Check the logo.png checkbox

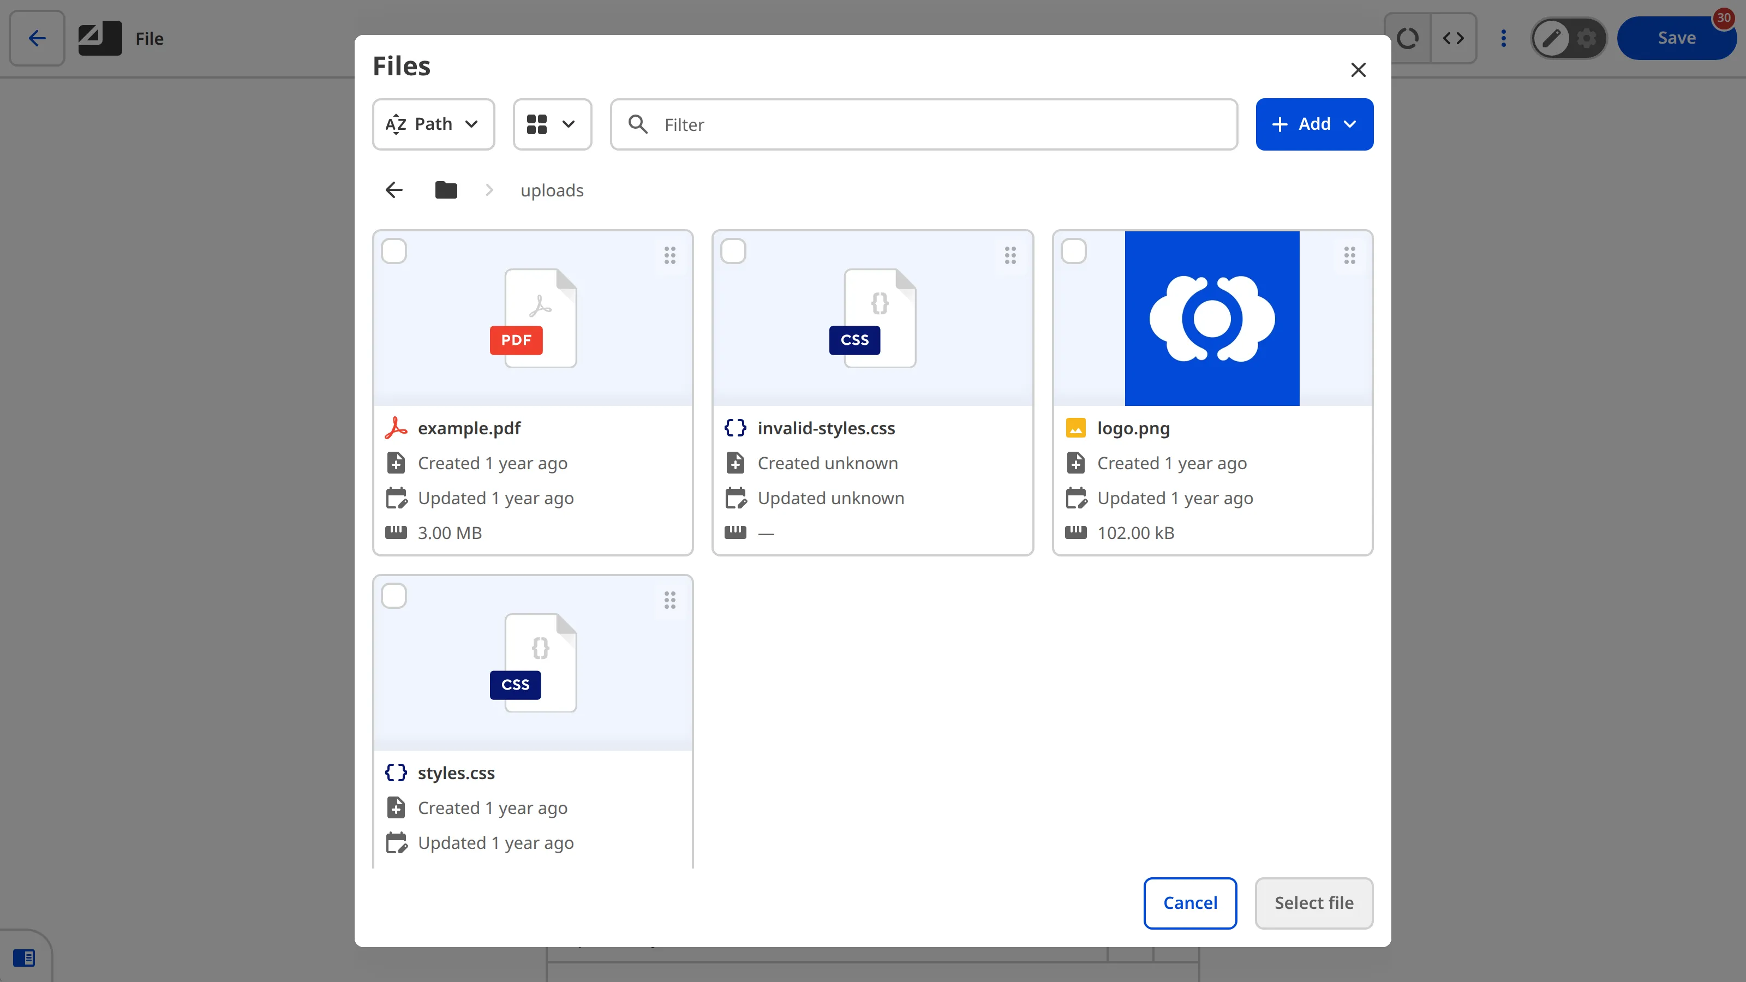[1074, 252]
